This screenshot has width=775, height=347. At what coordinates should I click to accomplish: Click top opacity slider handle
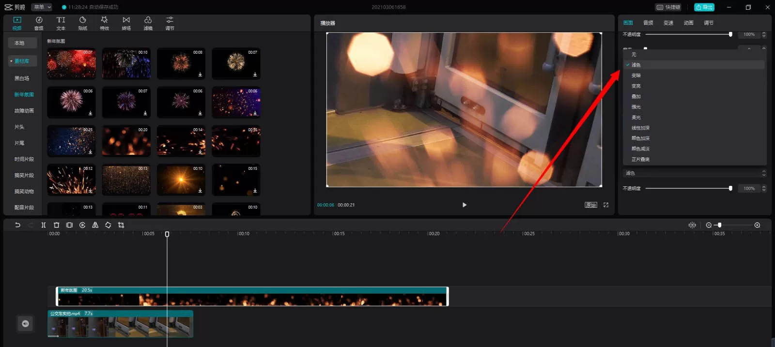click(730, 34)
